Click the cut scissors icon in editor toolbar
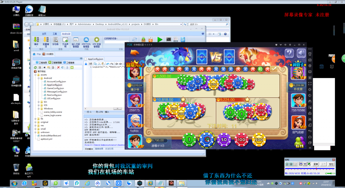Screen dimensions: 345x188 tap(99, 64)
